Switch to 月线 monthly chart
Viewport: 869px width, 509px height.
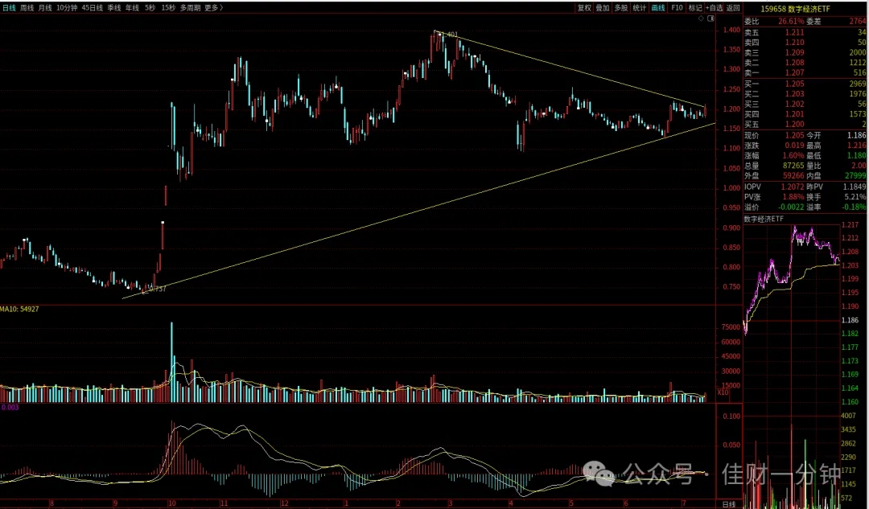[x=45, y=8]
